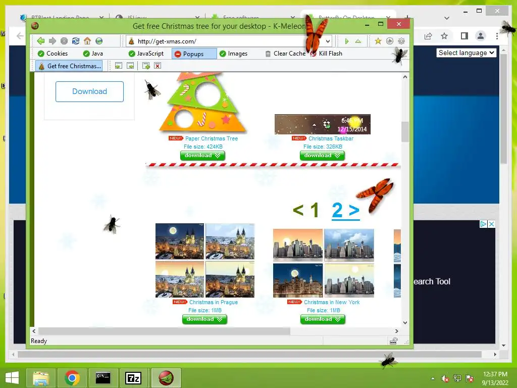The image size is (517, 388).
Task: Click green Go arrow next to URL bar
Action: click(346, 41)
